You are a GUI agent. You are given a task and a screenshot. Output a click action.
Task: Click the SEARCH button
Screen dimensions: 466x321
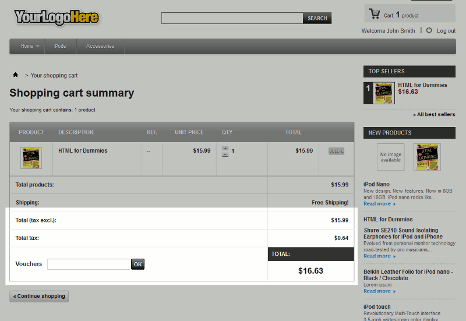pos(317,18)
